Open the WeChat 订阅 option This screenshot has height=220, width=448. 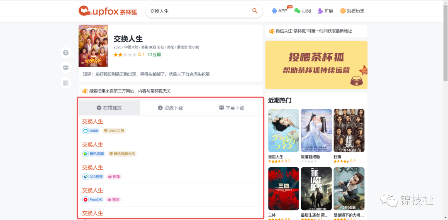tap(302, 11)
